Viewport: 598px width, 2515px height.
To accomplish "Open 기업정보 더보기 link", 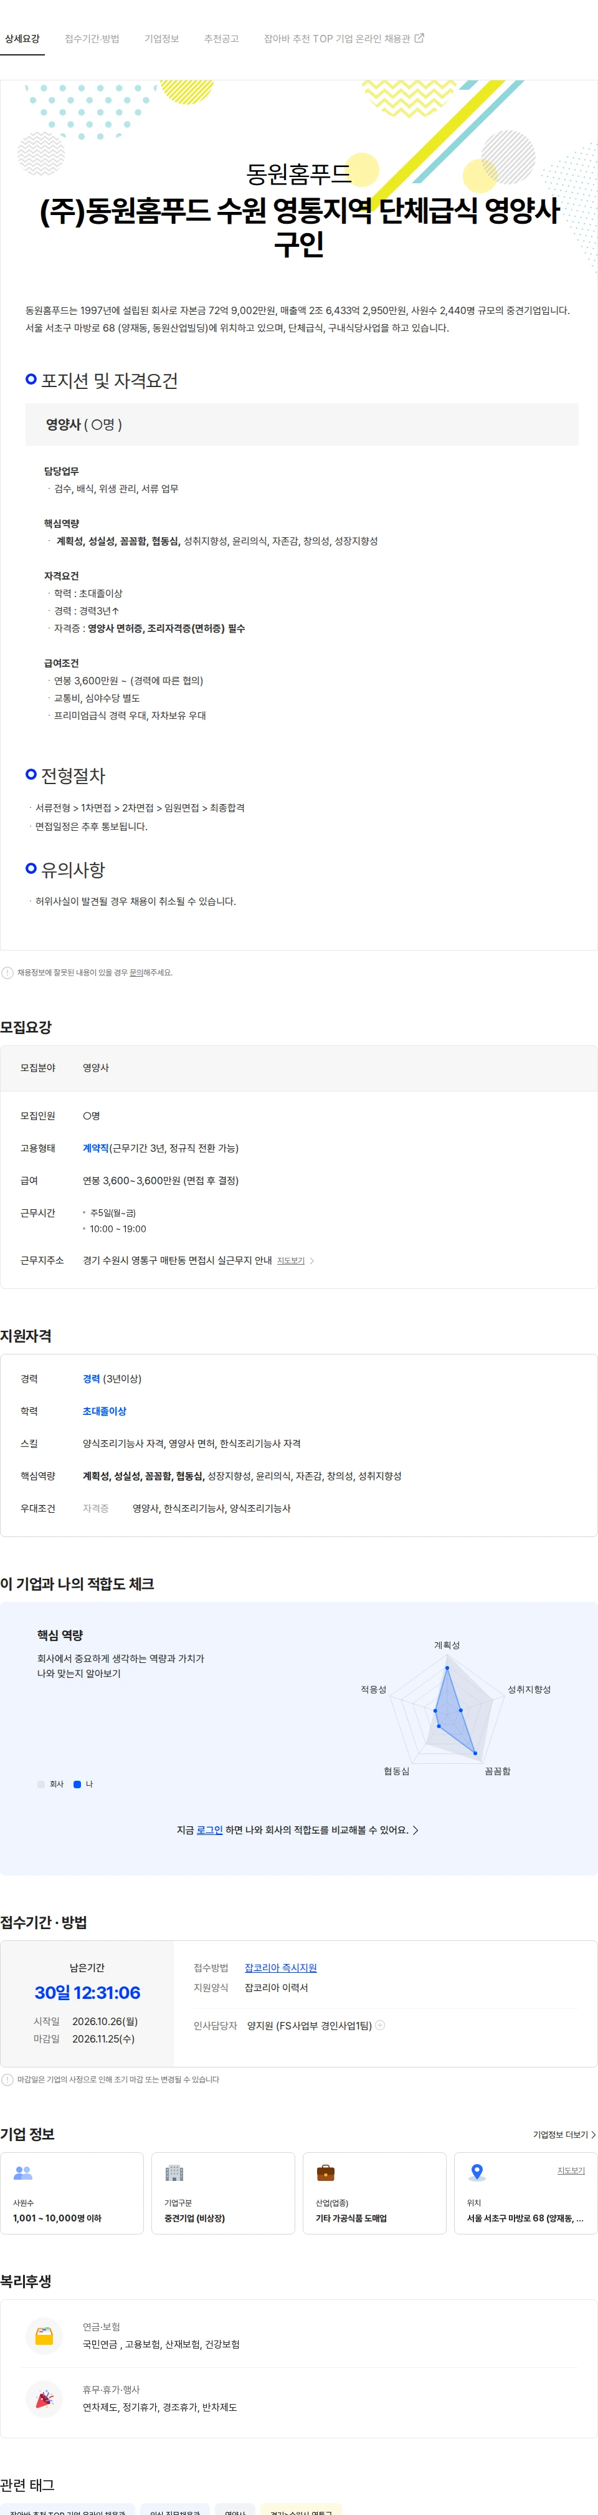I will click(564, 2134).
